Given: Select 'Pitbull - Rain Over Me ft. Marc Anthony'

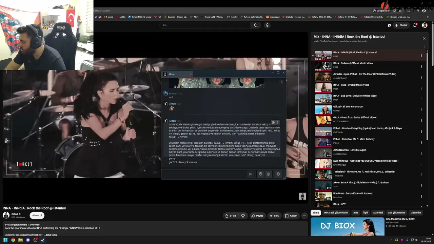Looking at the screenshot, I should (354, 139).
